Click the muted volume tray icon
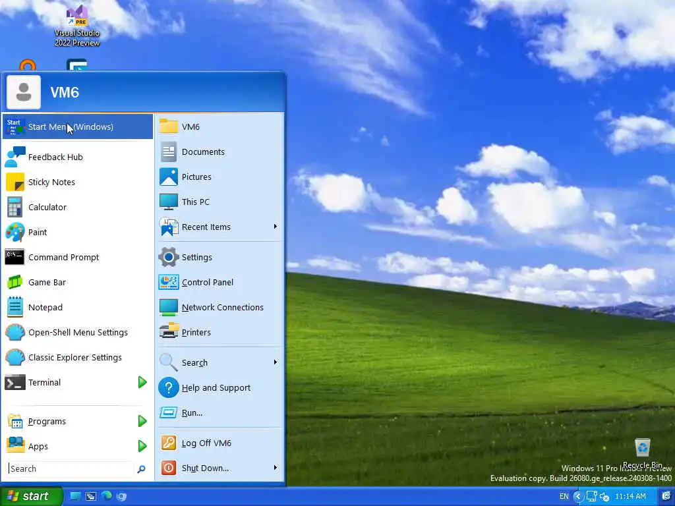The image size is (675, 506). pyautogui.click(x=604, y=497)
